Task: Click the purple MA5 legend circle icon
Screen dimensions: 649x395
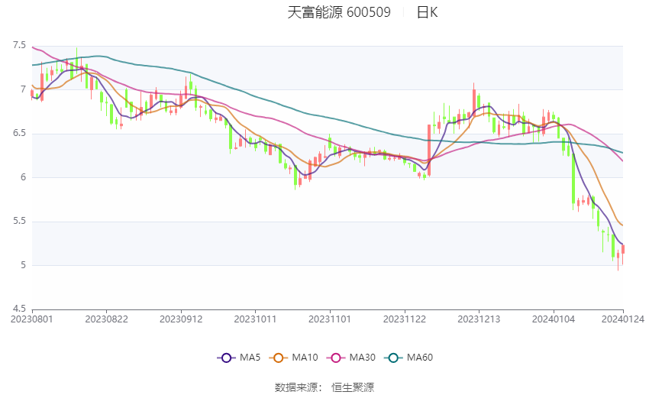Action: [227, 358]
